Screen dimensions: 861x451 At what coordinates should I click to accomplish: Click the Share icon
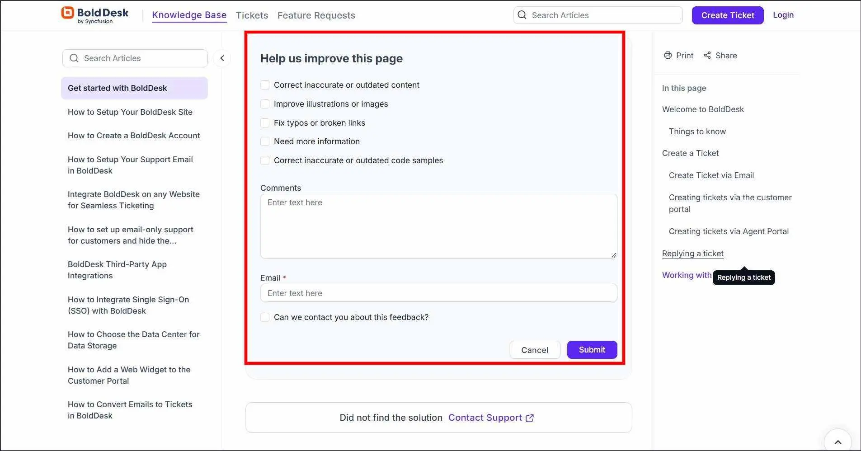tap(707, 55)
